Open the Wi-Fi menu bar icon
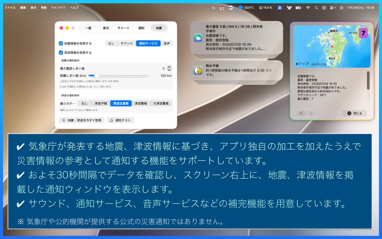 tap(308, 8)
